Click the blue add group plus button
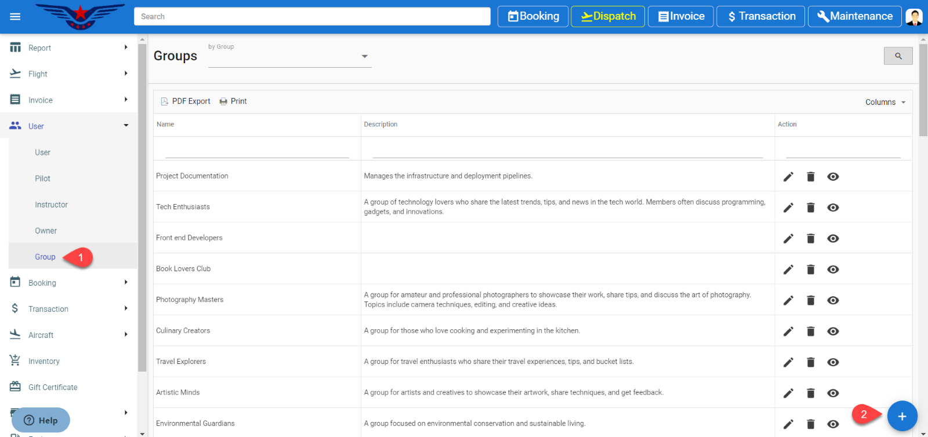Image resolution: width=928 pixels, height=437 pixels. (902, 416)
